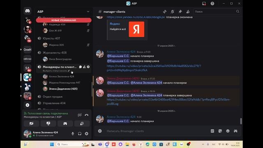Expand the ASP server dropdown menu

point(88,12)
